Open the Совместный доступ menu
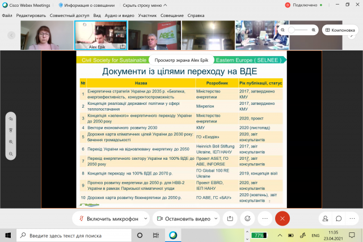Image resolution: width=363 pixels, height=242 pixels. tap(69, 15)
